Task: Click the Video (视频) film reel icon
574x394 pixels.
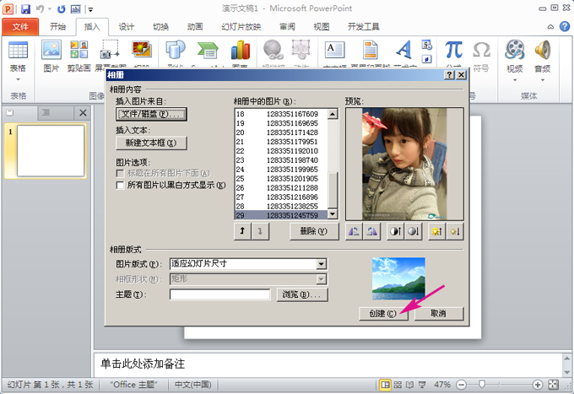Action: tap(515, 50)
